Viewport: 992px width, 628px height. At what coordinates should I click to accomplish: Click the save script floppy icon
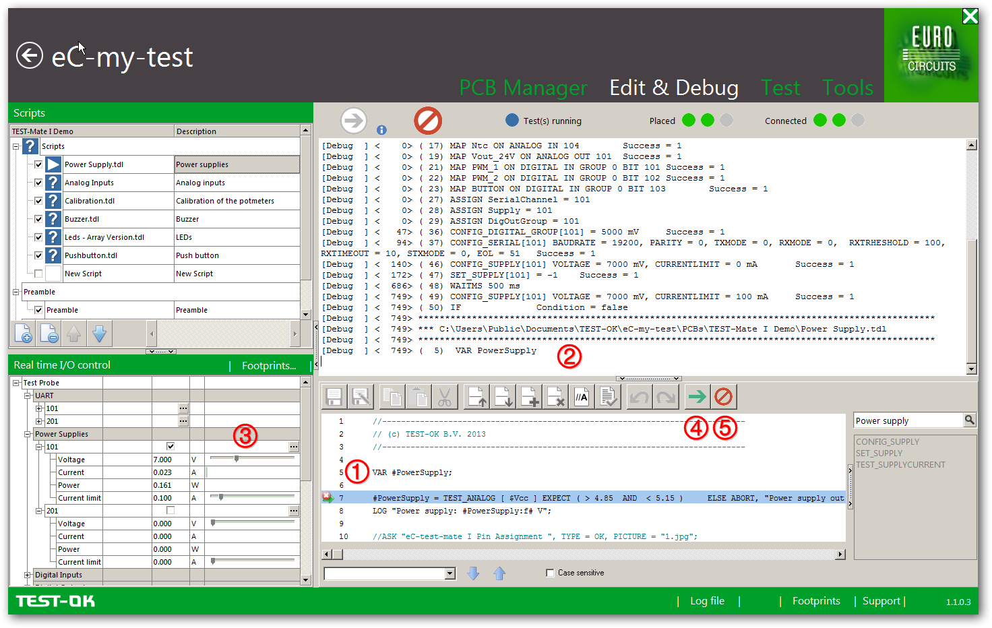[334, 397]
